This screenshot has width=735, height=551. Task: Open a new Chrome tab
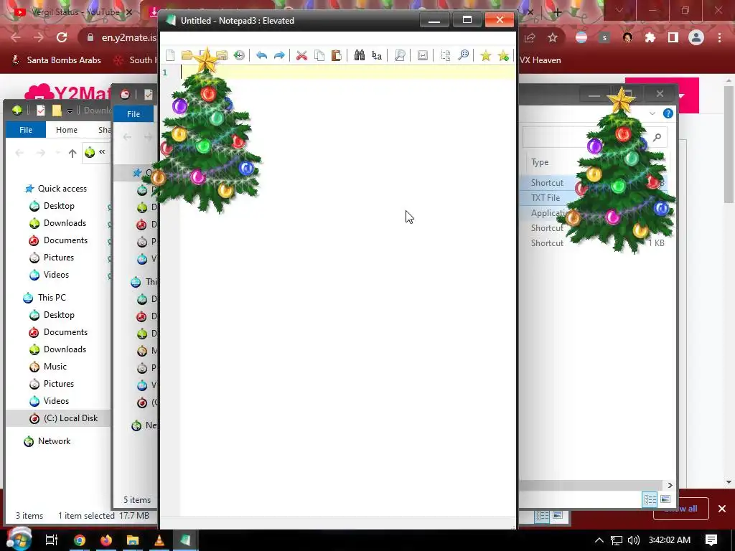tap(557, 12)
